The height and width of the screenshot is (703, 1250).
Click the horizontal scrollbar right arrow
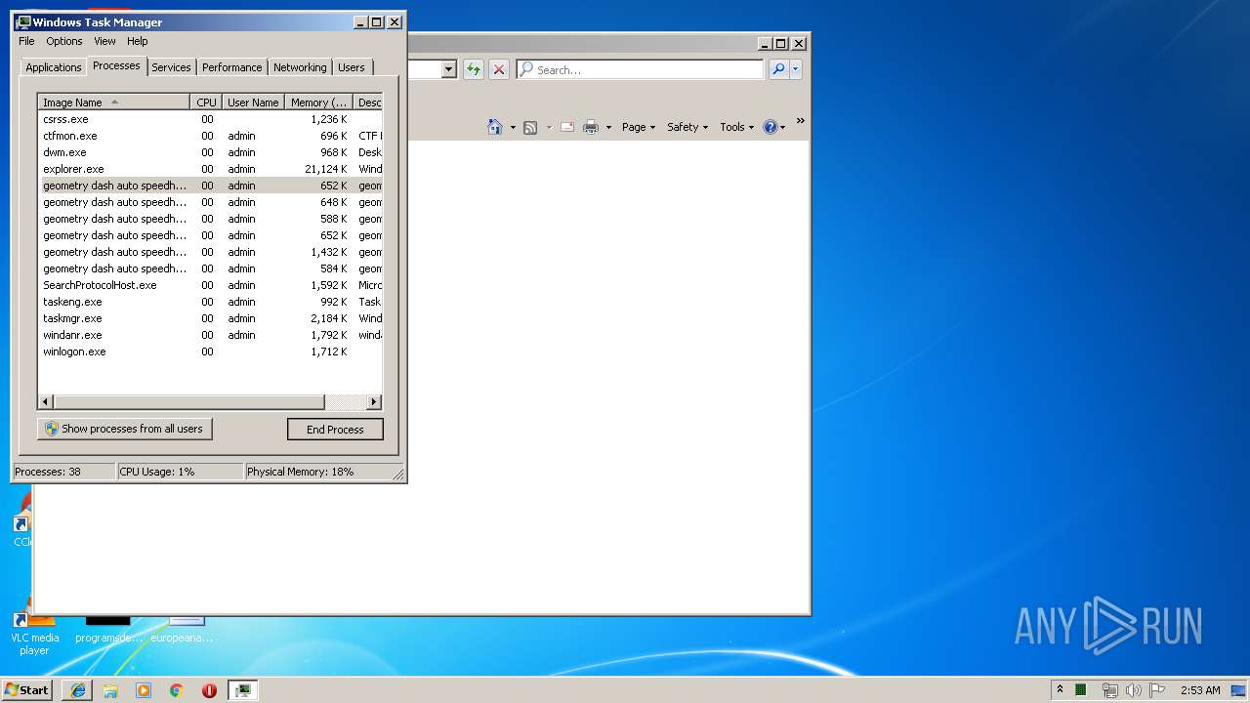[373, 402]
